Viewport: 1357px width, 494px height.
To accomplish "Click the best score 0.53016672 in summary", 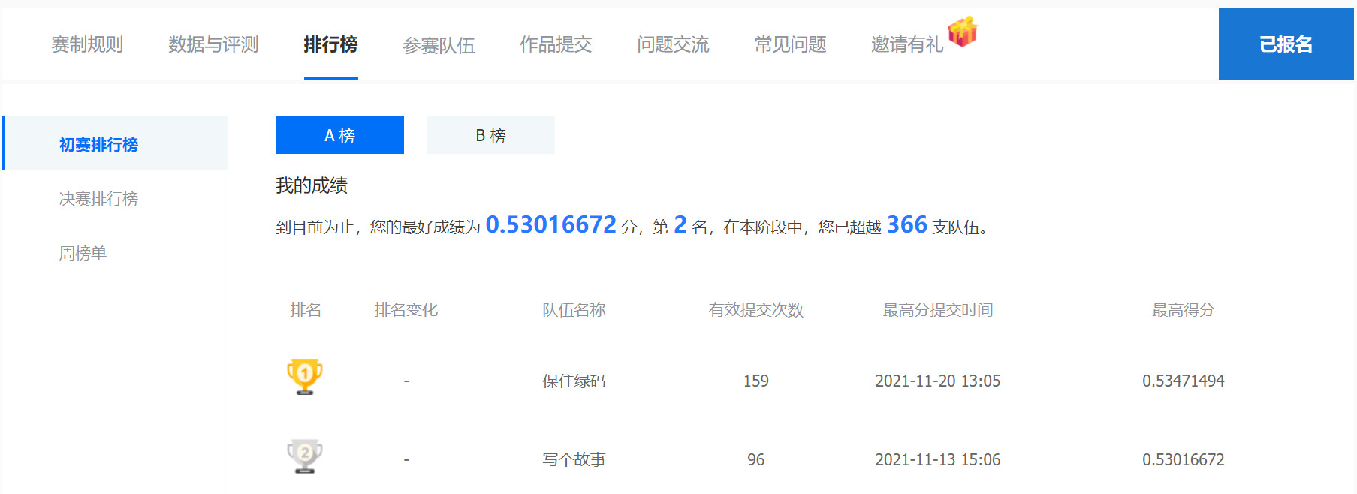I will (x=550, y=224).
